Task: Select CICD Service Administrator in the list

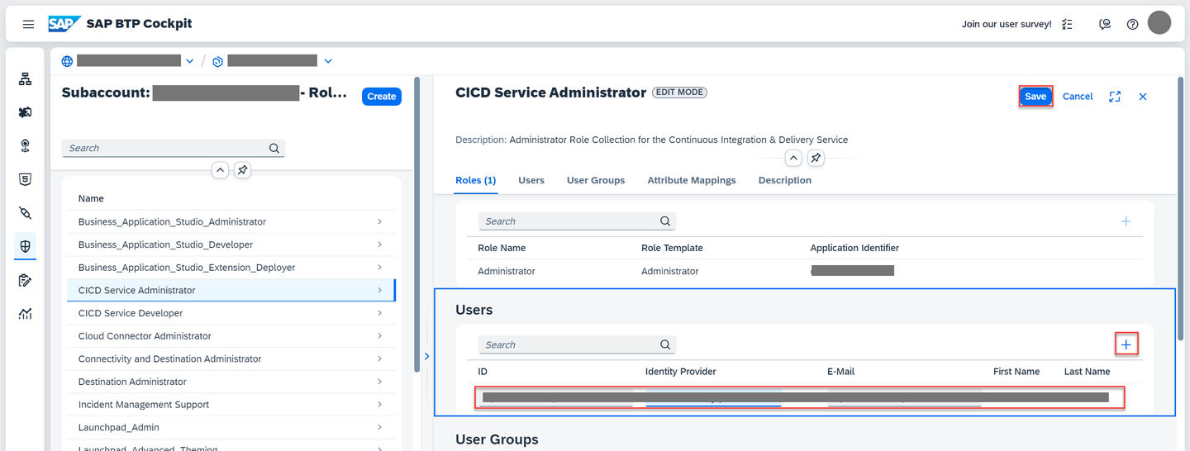Action: (231, 291)
